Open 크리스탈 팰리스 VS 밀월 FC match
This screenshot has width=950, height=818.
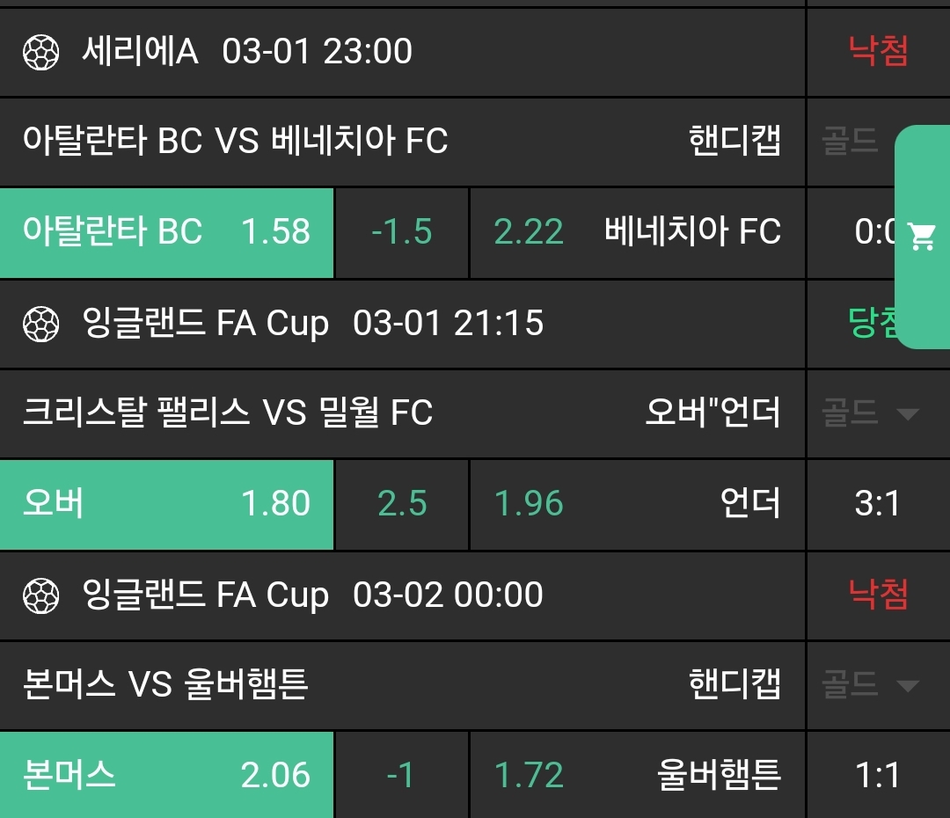click(x=227, y=413)
